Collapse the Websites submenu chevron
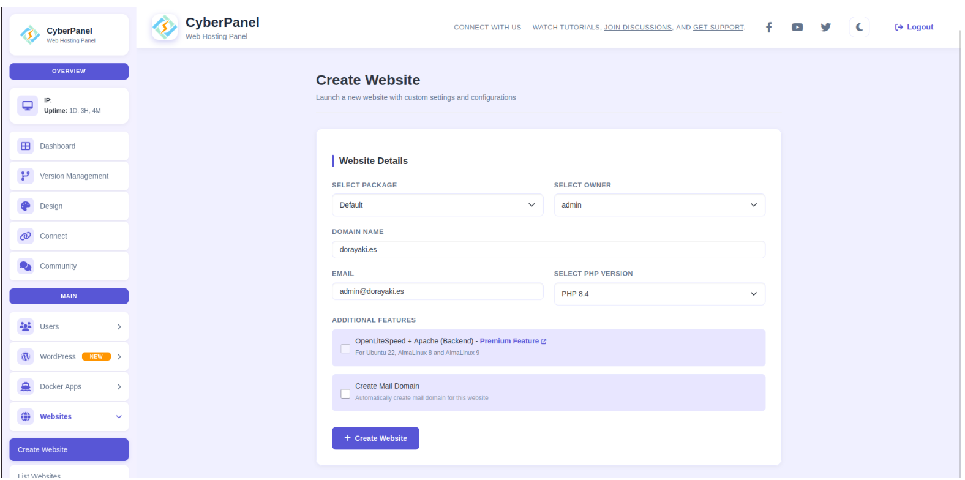 tap(119, 417)
